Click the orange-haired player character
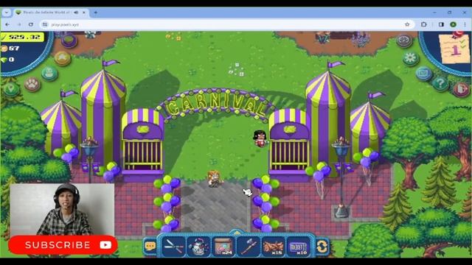The width and height of the screenshot is (472, 265). (x=215, y=179)
